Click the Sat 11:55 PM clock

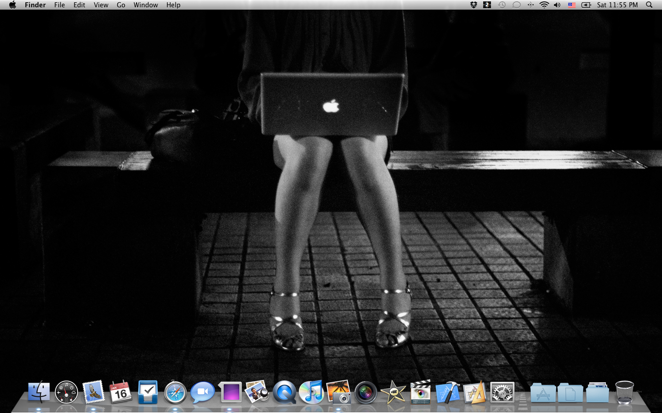coord(617,5)
